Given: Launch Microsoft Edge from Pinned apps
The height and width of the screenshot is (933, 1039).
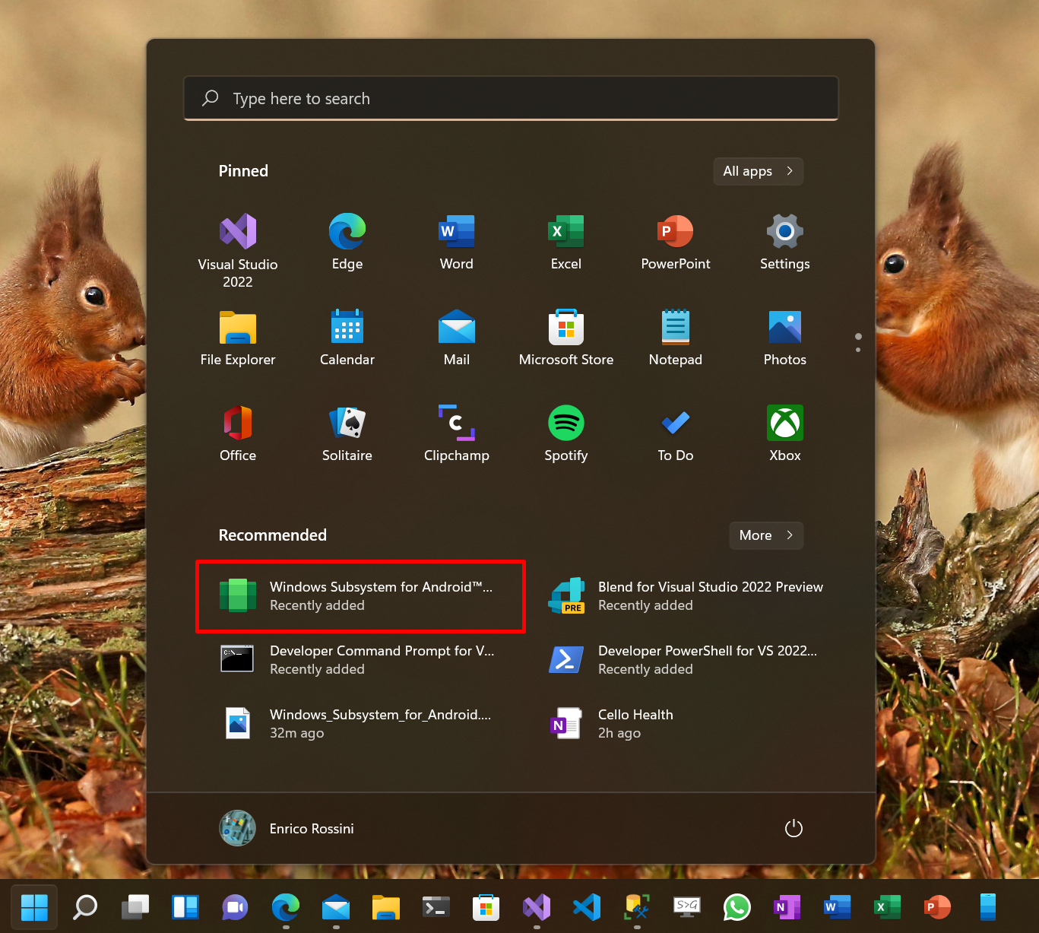Looking at the screenshot, I should point(347,242).
